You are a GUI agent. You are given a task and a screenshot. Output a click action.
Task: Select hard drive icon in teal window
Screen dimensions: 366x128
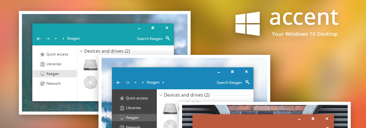tap(90, 65)
